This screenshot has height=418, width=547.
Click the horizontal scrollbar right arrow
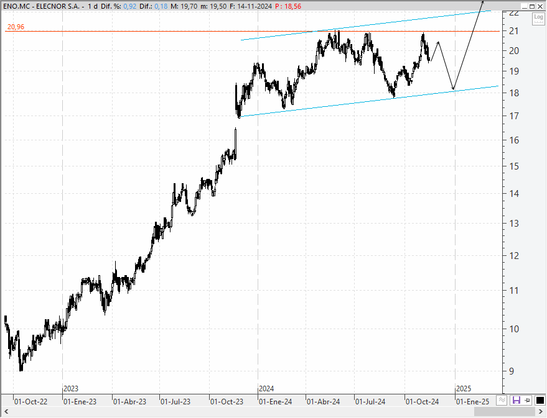coord(541,412)
